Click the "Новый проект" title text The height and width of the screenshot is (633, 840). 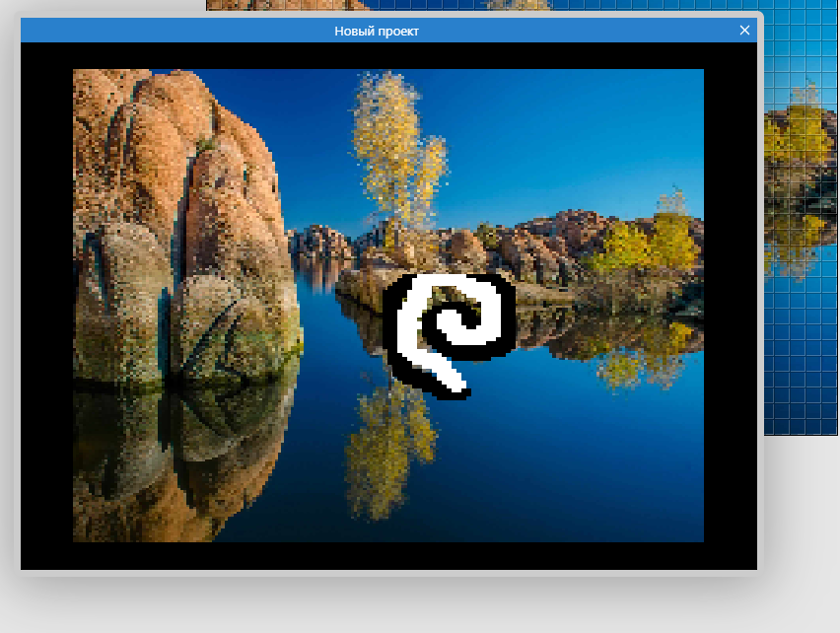point(377,32)
